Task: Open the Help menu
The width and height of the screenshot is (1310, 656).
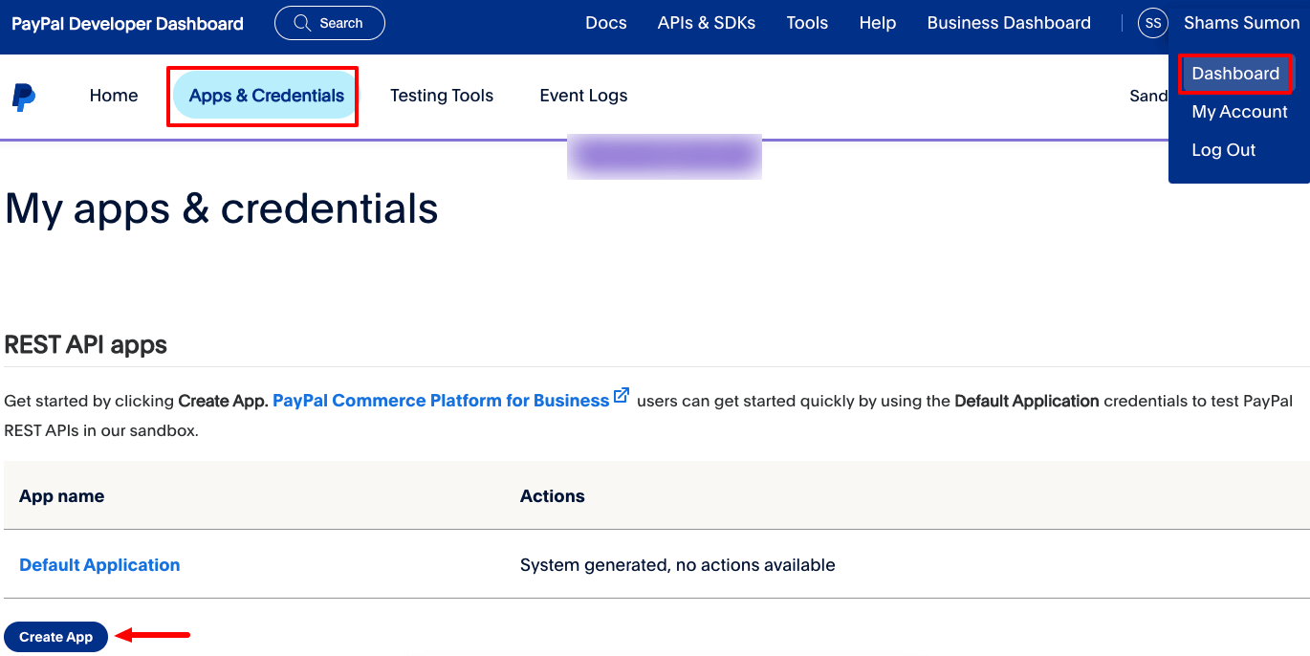Action: [877, 22]
